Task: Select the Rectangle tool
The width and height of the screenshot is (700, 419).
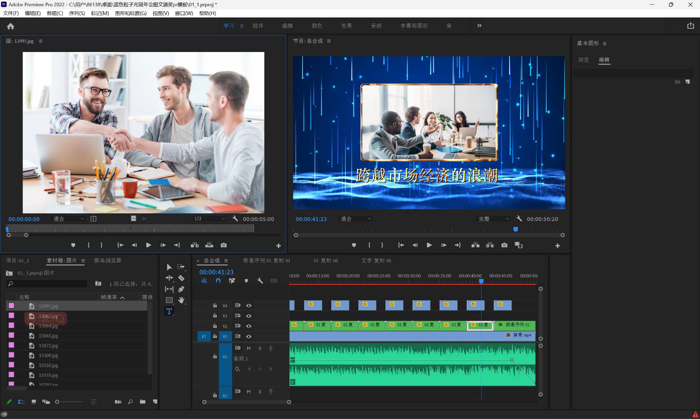Action: pos(169,300)
